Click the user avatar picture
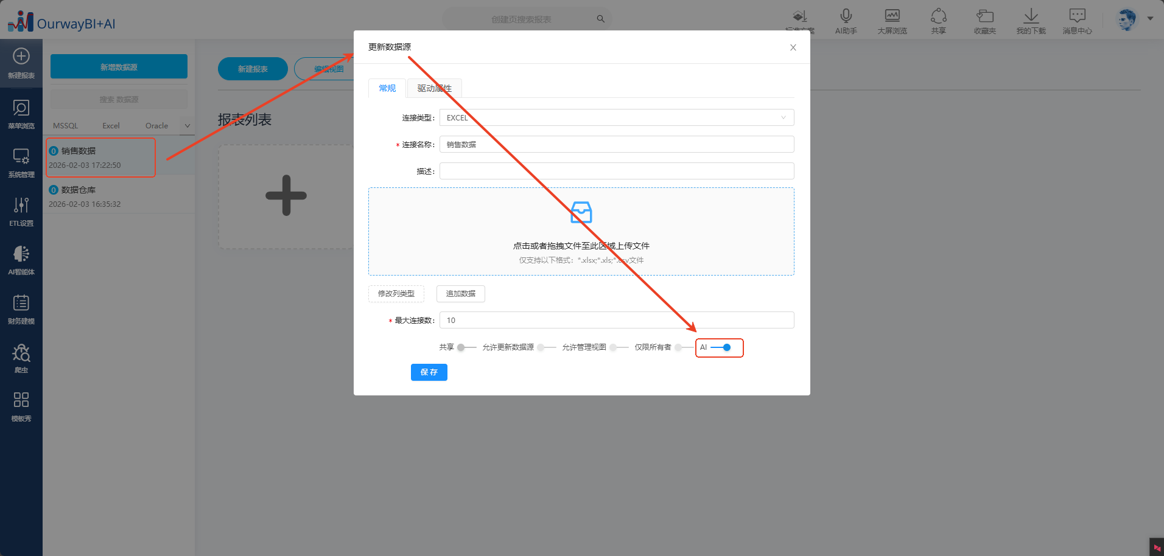The height and width of the screenshot is (556, 1164). pos(1127,19)
